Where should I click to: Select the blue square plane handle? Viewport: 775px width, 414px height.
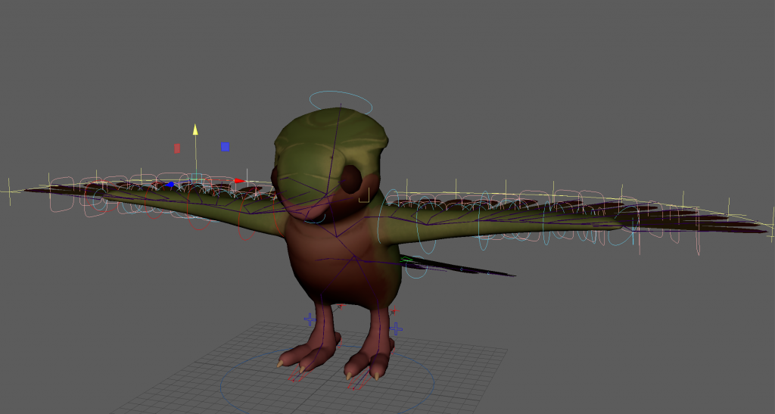tap(225, 146)
